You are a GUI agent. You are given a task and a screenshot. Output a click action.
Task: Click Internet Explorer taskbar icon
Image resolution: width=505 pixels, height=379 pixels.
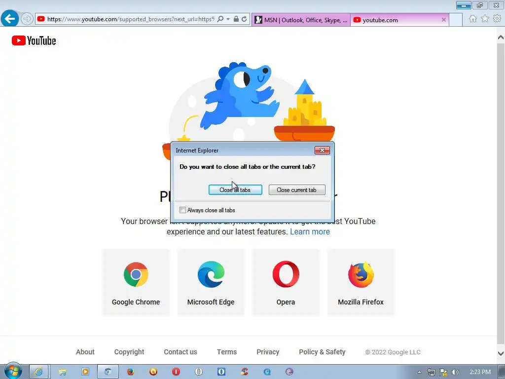(x=38, y=372)
